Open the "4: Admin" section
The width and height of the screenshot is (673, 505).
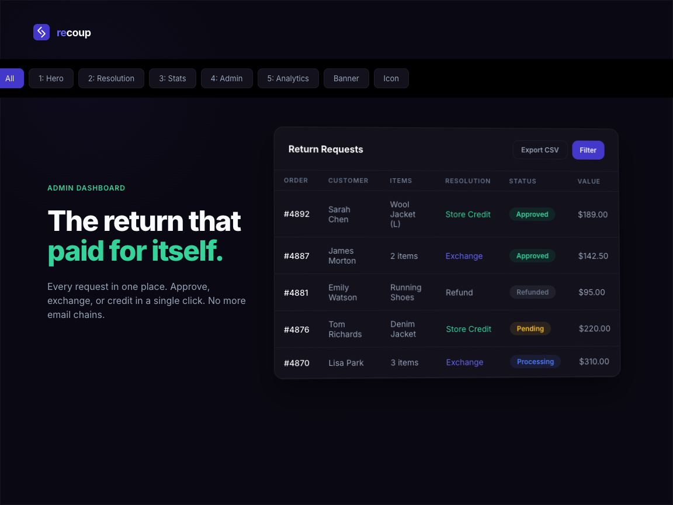(227, 78)
